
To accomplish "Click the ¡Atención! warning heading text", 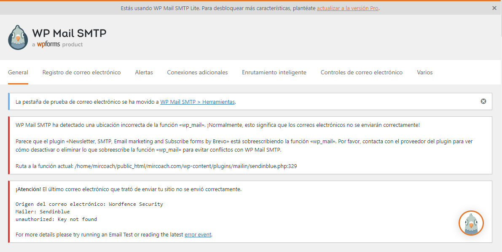I will coord(28,189).
